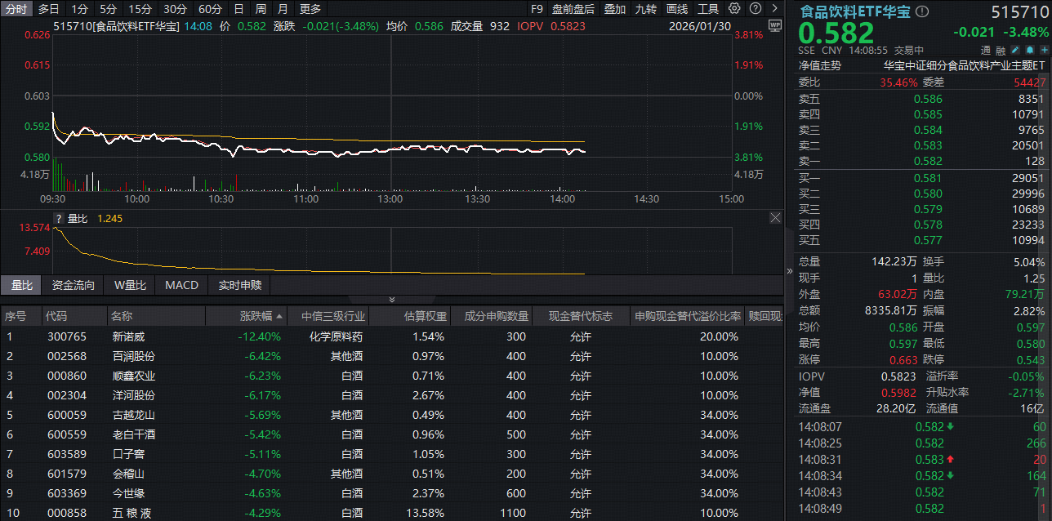
Task: Open the 更多 period dropdown
Action: click(x=310, y=9)
